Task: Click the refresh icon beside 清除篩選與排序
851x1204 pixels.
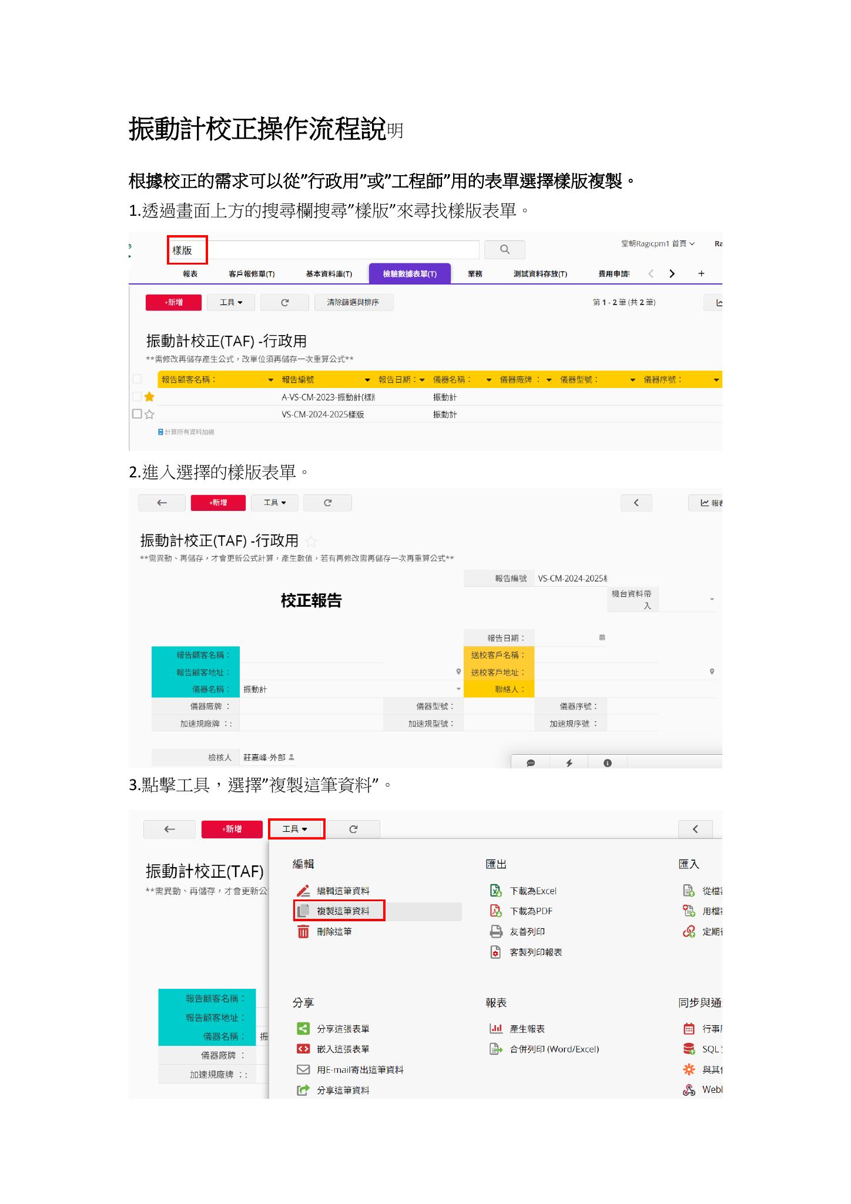Action: pyautogui.click(x=284, y=303)
